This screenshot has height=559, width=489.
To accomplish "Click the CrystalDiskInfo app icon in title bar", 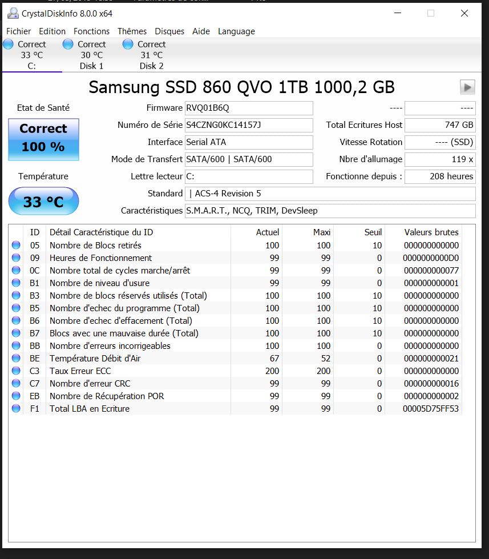I will pos(13,14).
